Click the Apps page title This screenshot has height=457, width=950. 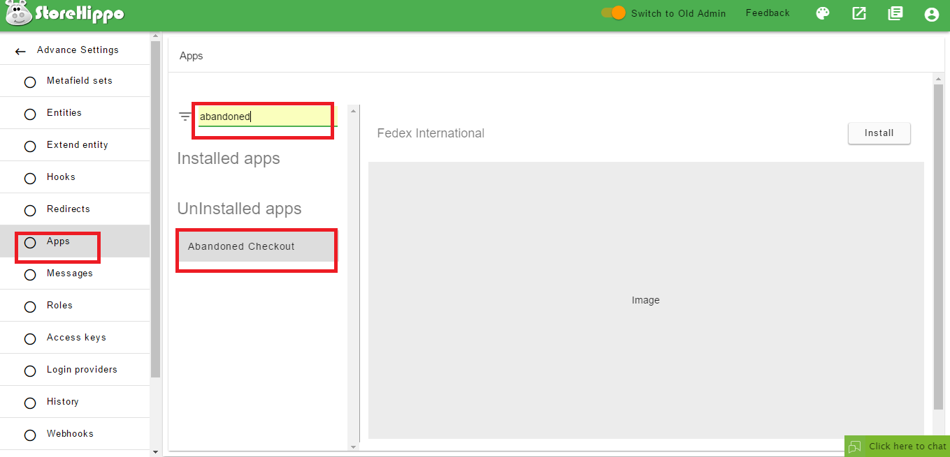[x=192, y=56]
